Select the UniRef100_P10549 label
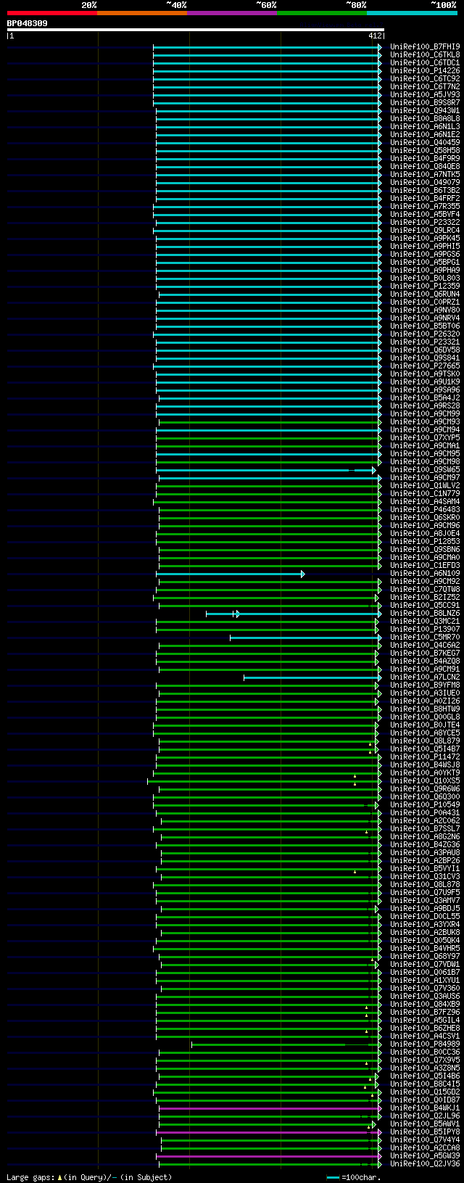 pos(425,804)
